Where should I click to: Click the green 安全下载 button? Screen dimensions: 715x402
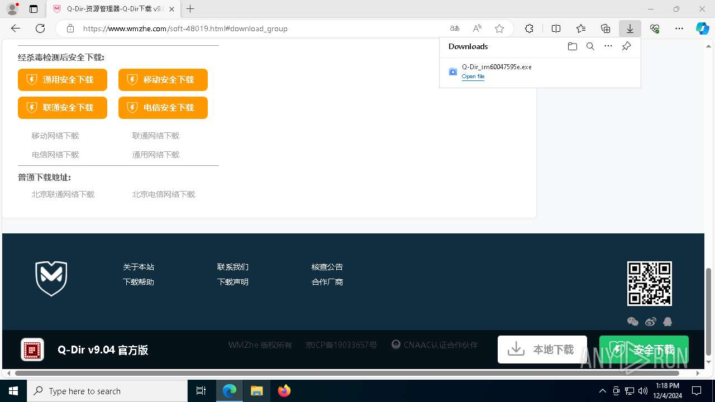tap(644, 350)
